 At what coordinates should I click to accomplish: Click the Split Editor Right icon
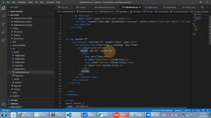coord(202,7)
